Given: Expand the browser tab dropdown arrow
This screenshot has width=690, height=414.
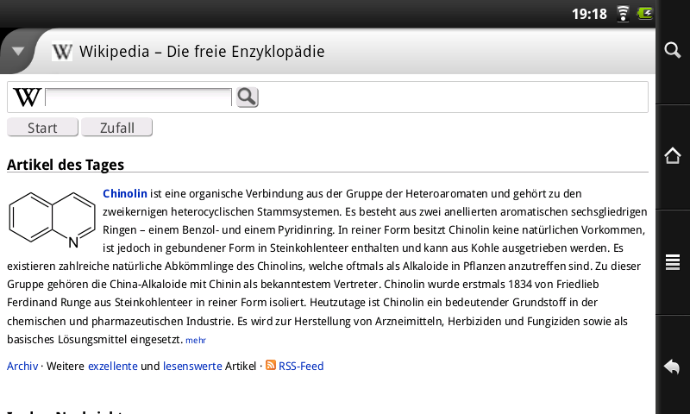Looking at the screenshot, I should (x=16, y=51).
